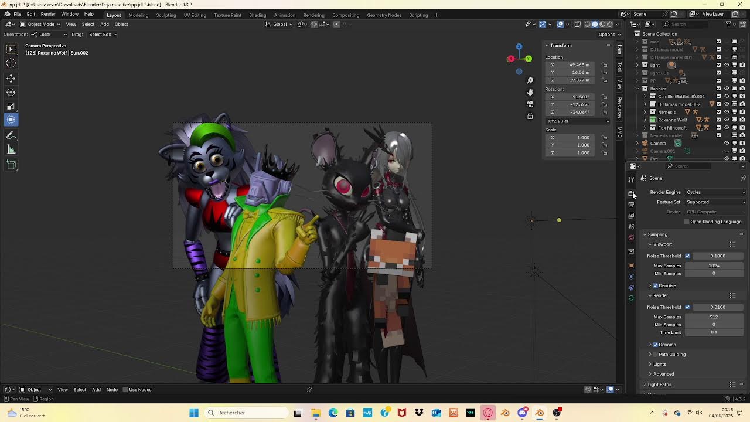The width and height of the screenshot is (750, 422).
Task: Activate the Rotate tool
Action: [x=11, y=92]
